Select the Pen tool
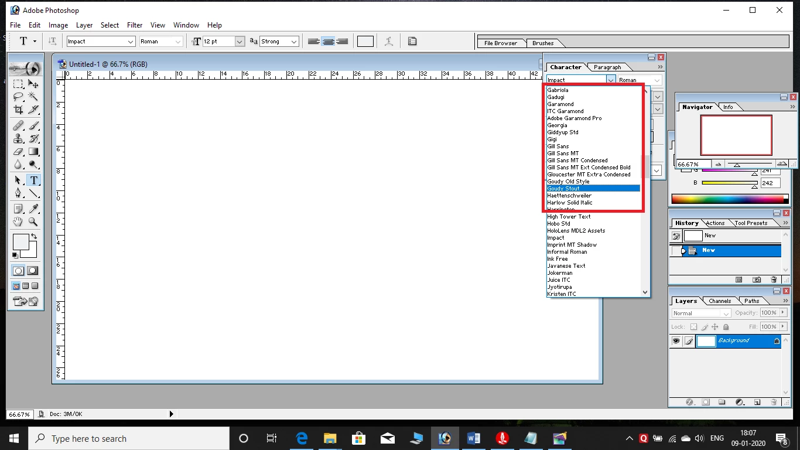The image size is (800, 450). 18,193
